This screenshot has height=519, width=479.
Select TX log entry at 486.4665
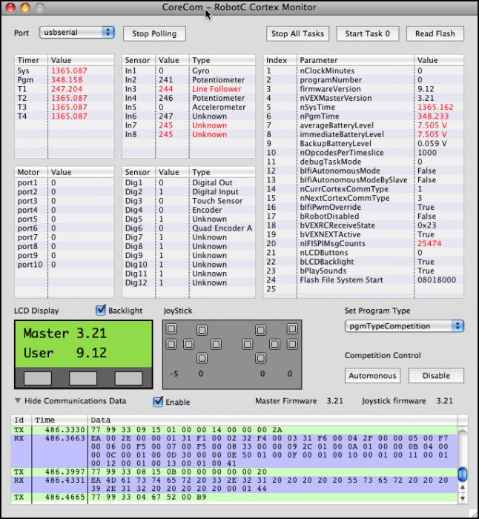point(234,497)
